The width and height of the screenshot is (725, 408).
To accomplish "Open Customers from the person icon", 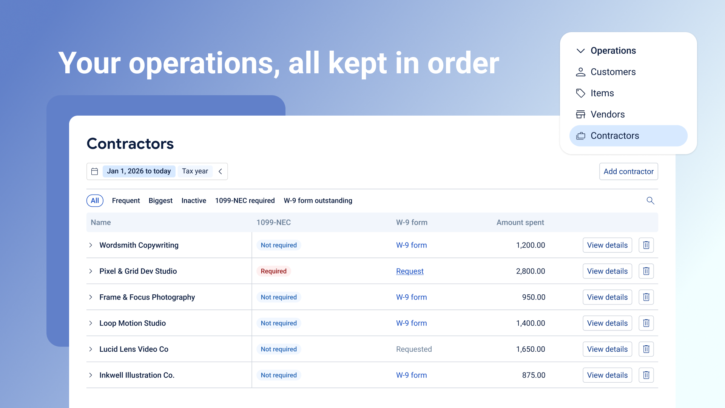I will click(581, 72).
